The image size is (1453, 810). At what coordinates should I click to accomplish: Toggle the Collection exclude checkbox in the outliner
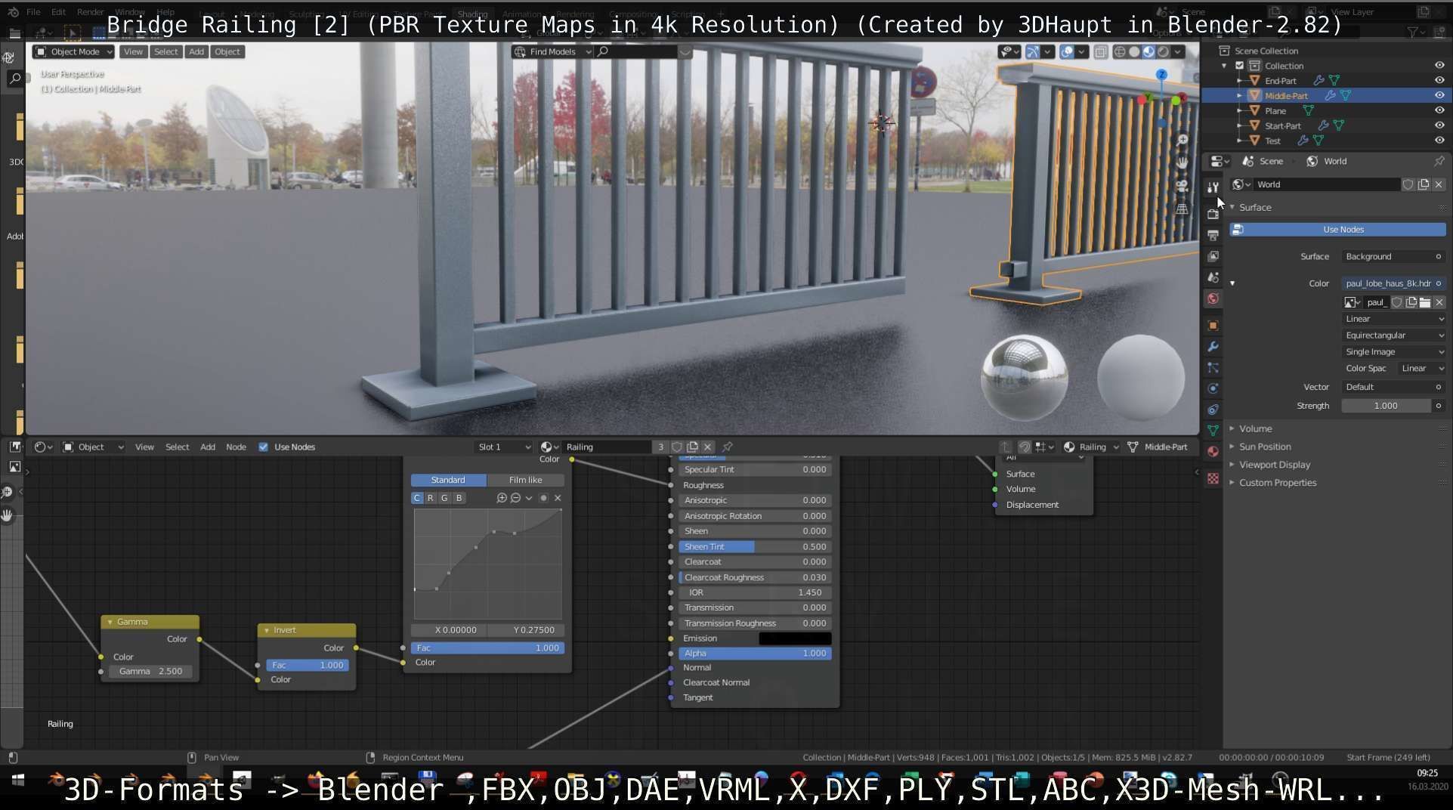(1239, 66)
